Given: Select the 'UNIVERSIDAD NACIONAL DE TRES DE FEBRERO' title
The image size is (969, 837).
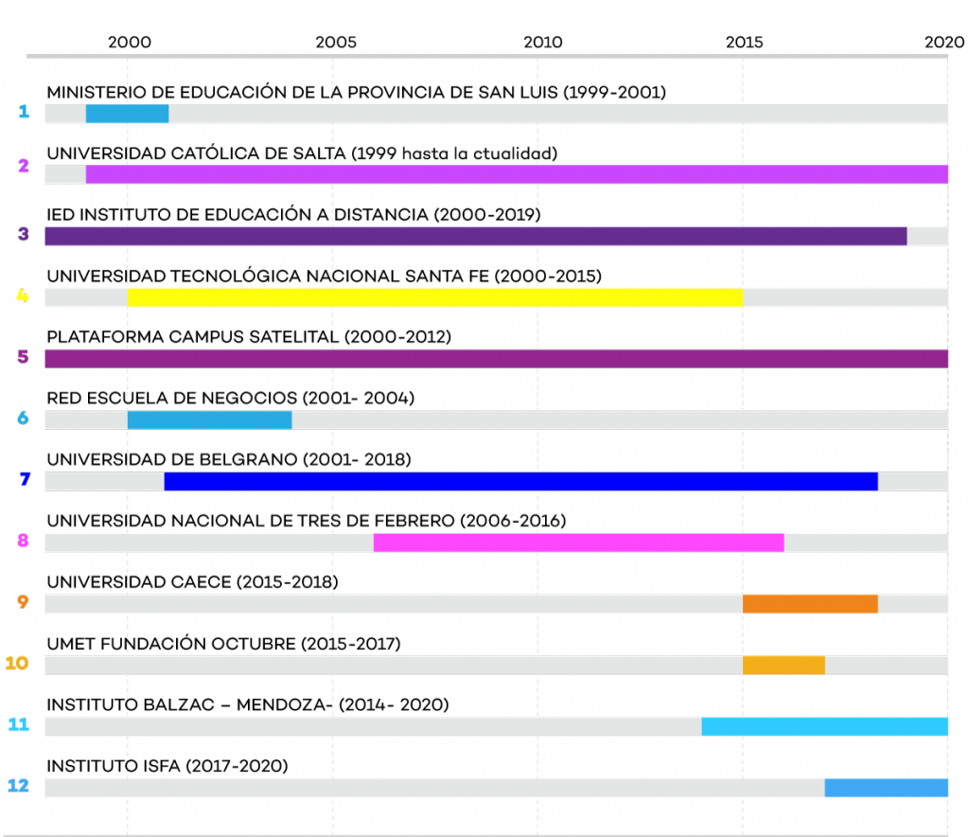Looking at the screenshot, I should pos(250,521).
